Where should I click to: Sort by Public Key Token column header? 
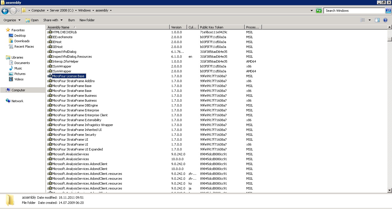[x=221, y=27]
